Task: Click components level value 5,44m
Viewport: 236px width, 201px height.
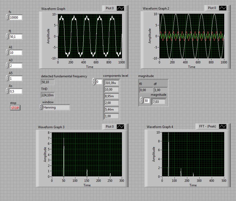Action: click(111, 109)
